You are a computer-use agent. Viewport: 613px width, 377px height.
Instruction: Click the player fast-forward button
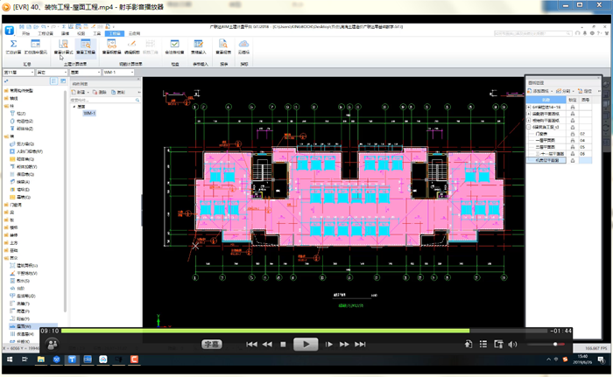pyautogui.click(x=344, y=344)
